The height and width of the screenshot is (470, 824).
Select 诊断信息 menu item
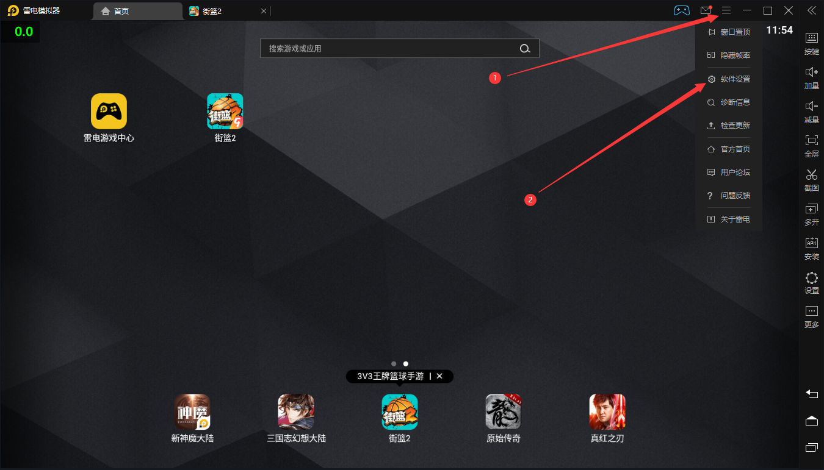pos(728,102)
